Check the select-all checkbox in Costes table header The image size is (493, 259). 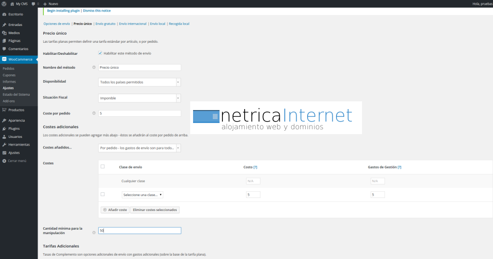[103, 167]
